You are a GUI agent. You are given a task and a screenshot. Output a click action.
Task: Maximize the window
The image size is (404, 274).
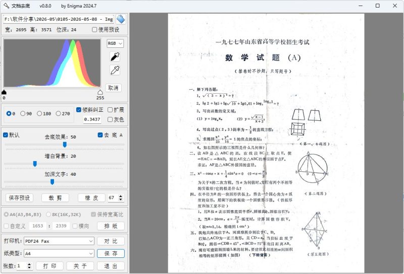tap(377, 6)
